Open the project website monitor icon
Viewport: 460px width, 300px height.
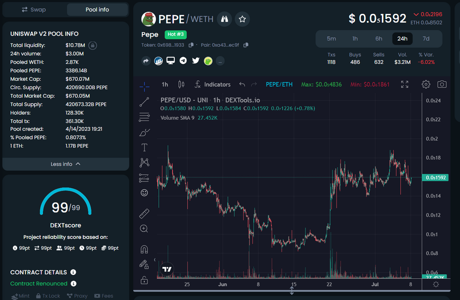[171, 60]
